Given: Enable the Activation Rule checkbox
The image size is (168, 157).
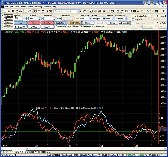Looking at the screenshot, I should pyautogui.click(x=133, y=16).
